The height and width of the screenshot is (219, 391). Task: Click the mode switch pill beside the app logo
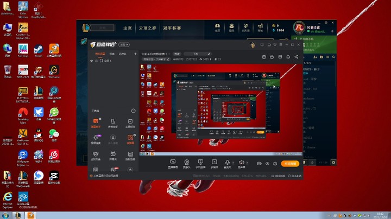pyautogui.click(x=124, y=44)
